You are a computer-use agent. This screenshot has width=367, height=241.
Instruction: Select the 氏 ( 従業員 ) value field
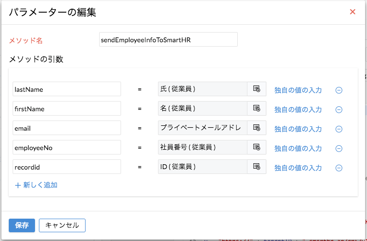pos(203,89)
